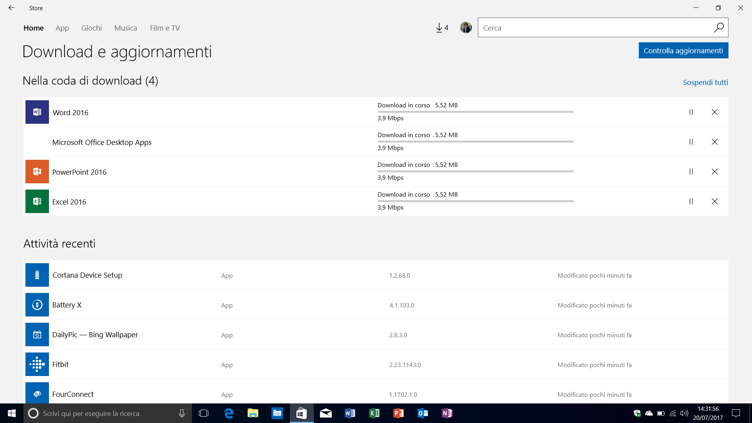Screen dimensions: 752x423
Task: Open the downloads queue indicator showing 4
Action: pos(442,28)
